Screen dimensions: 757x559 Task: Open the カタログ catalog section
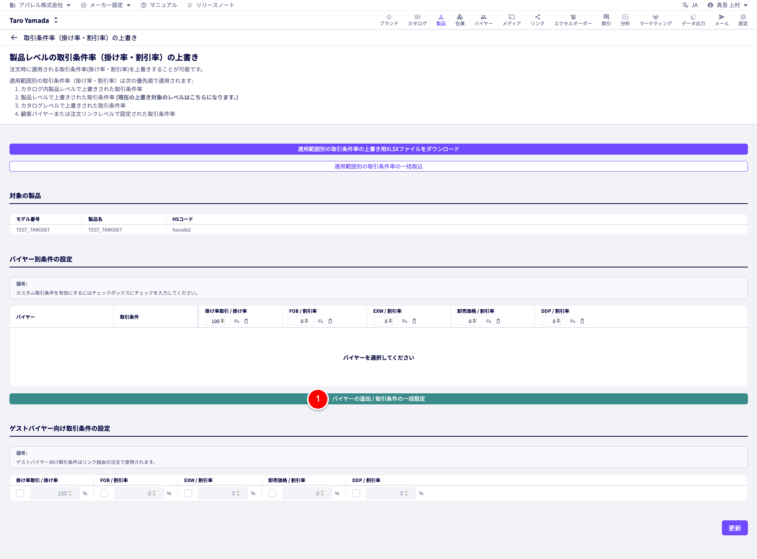tap(417, 20)
